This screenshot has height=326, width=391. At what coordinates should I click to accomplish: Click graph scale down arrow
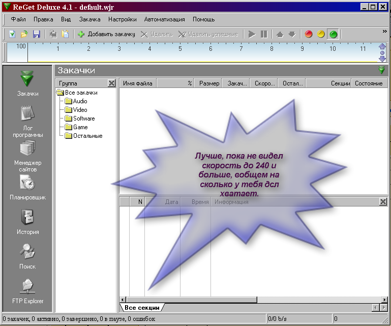[382, 59]
